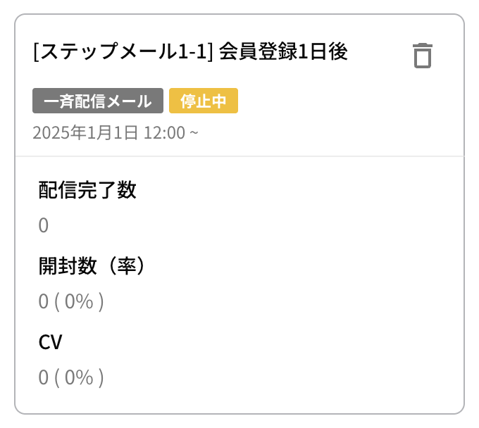Click the 配信完了数 value 0
This screenshot has height=428, width=479.
[x=44, y=225]
